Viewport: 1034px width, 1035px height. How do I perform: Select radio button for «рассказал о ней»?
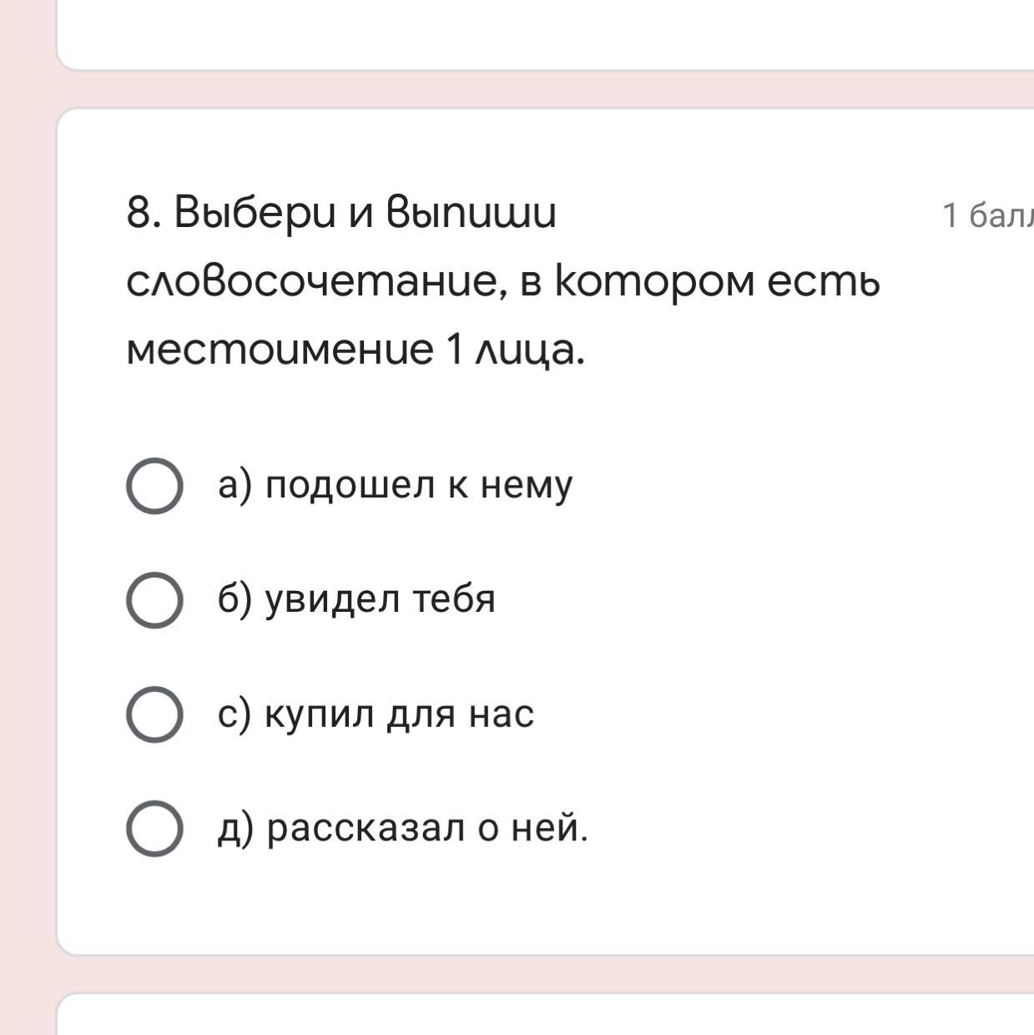tap(154, 828)
